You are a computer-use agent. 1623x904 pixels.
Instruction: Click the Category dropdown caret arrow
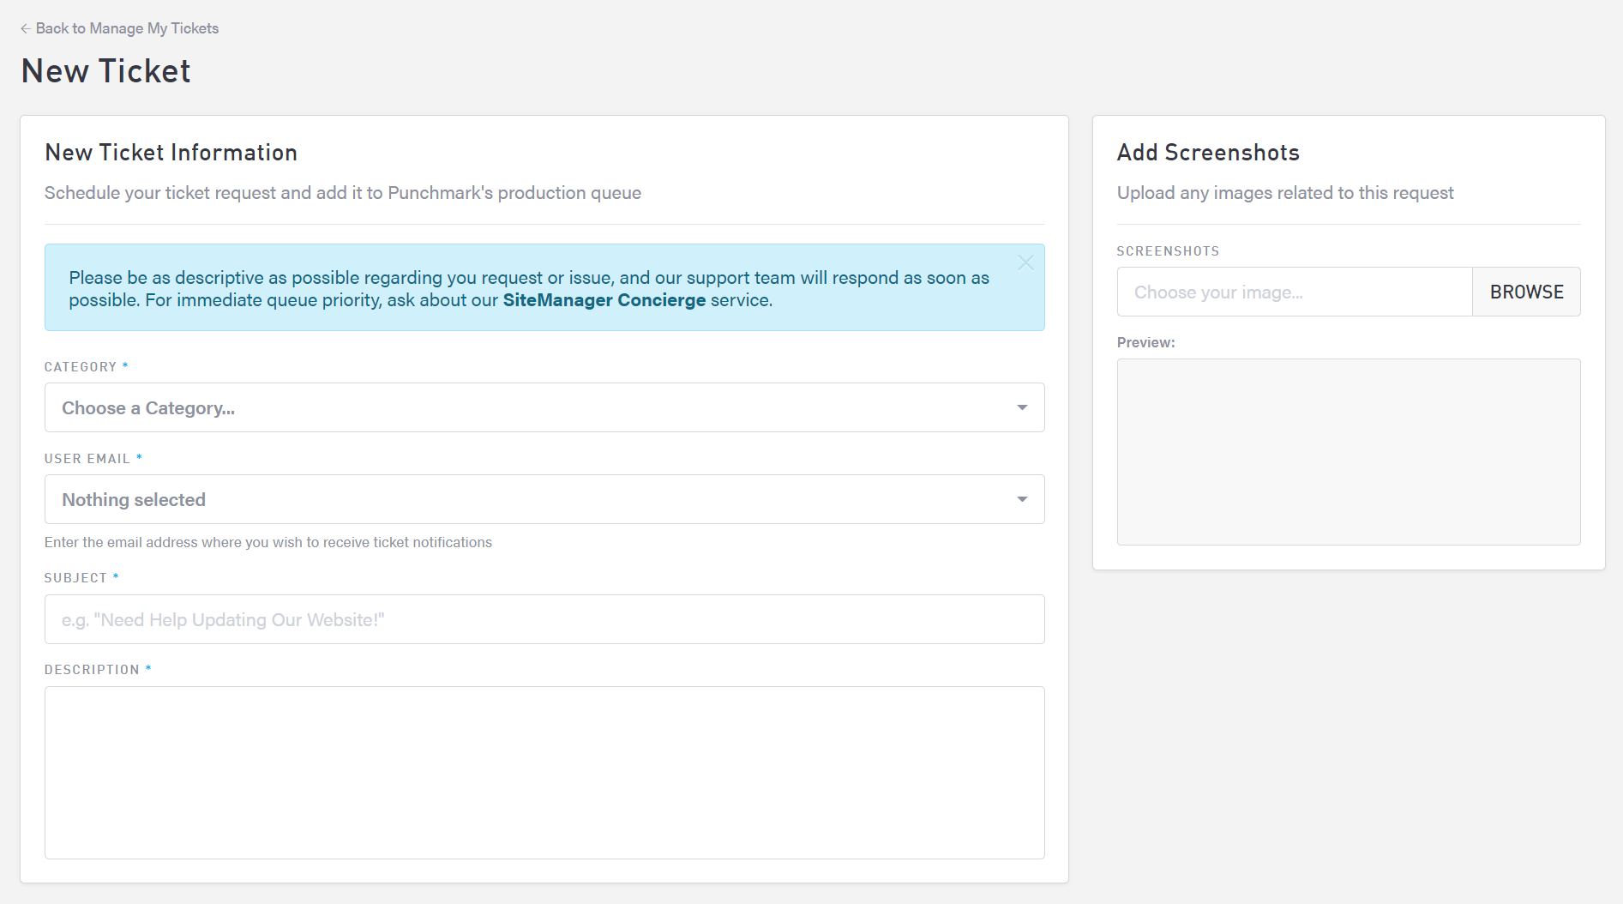[1022, 407]
